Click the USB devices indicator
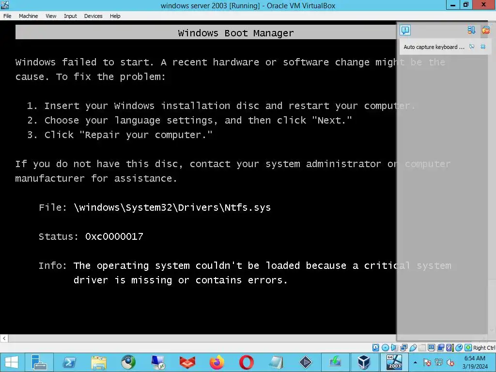The image size is (496, 372). click(x=413, y=348)
